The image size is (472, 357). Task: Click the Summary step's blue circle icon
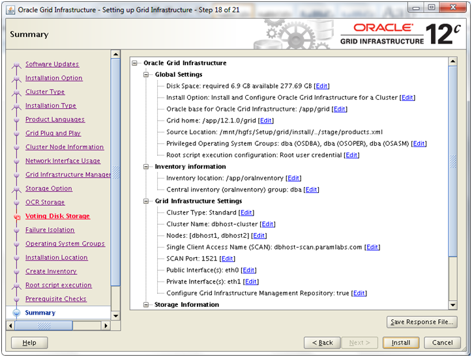(x=16, y=313)
